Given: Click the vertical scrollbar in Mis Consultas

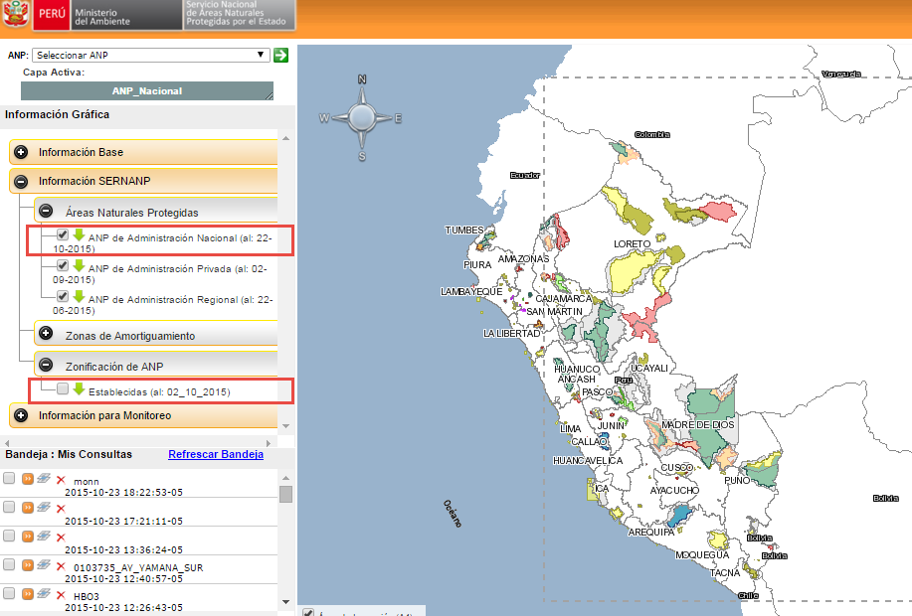Looking at the screenshot, I should 284,492.
